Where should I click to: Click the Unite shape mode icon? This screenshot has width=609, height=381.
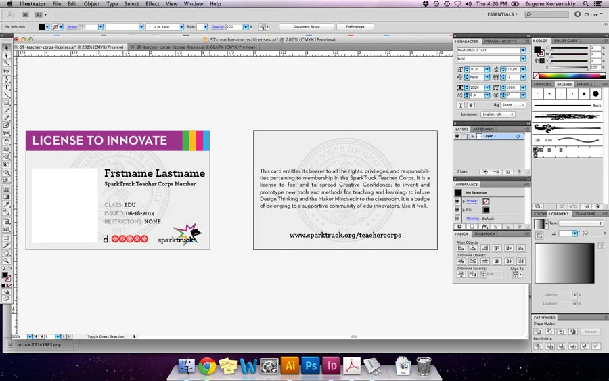539,332
